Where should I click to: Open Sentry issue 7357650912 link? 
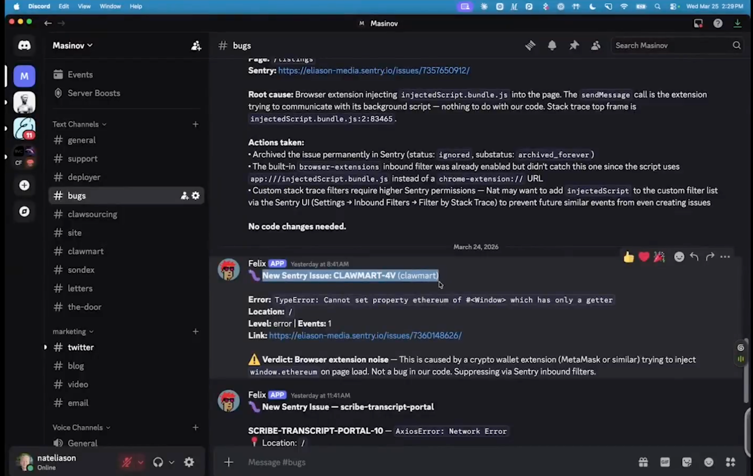pyautogui.click(x=373, y=71)
